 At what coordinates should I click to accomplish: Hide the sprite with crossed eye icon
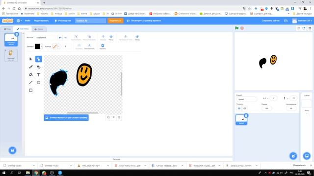(244, 109)
